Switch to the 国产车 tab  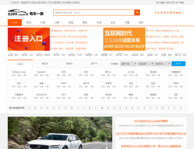[94, 64]
